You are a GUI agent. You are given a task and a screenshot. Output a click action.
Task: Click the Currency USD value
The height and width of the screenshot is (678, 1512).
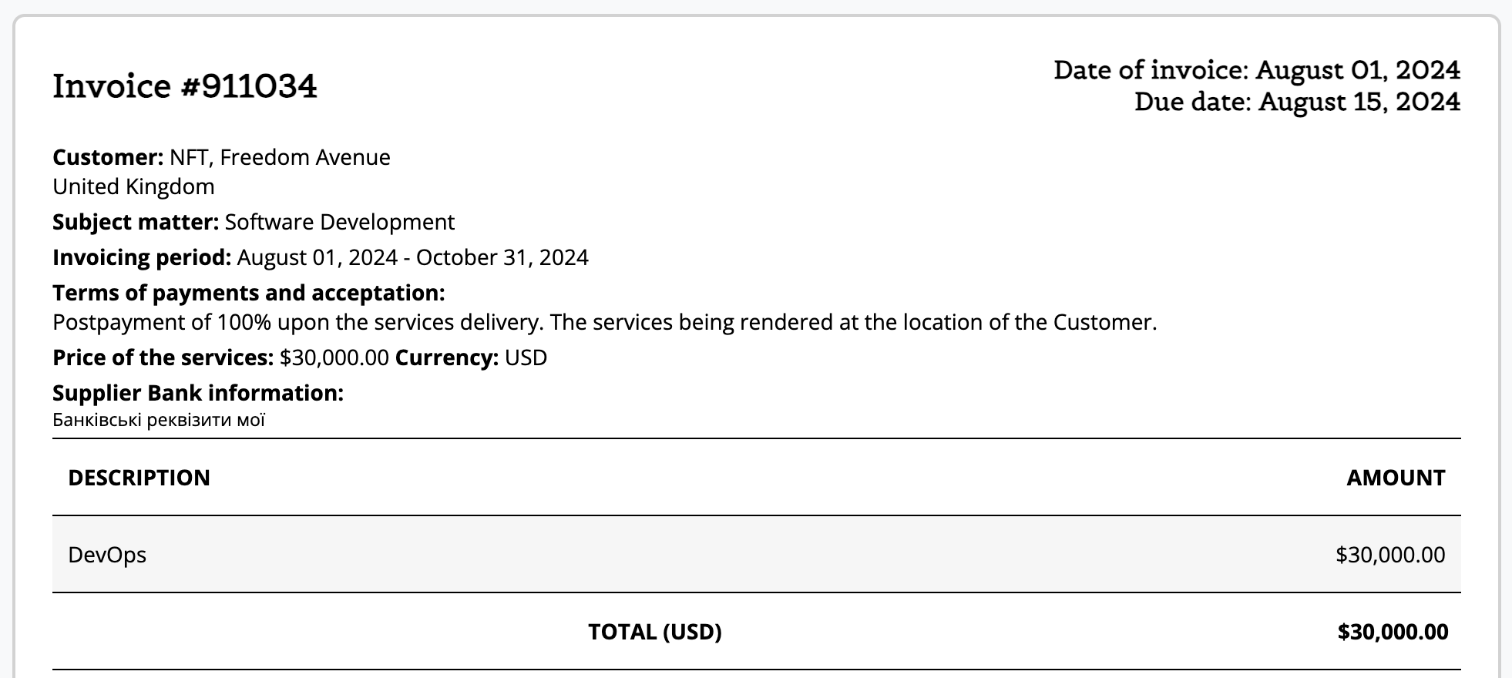(x=526, y=357)
